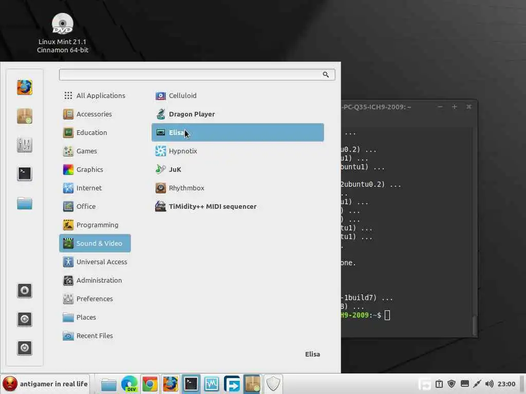Open Places category
Image resolution: width=526 pixels, height=394 pixels.
95,317
